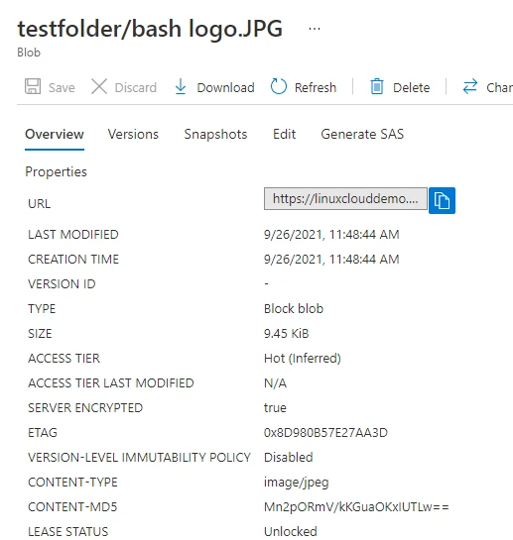Click the Delete button label
The width and height of the screenshot is (513, 540).
(411, 88)
